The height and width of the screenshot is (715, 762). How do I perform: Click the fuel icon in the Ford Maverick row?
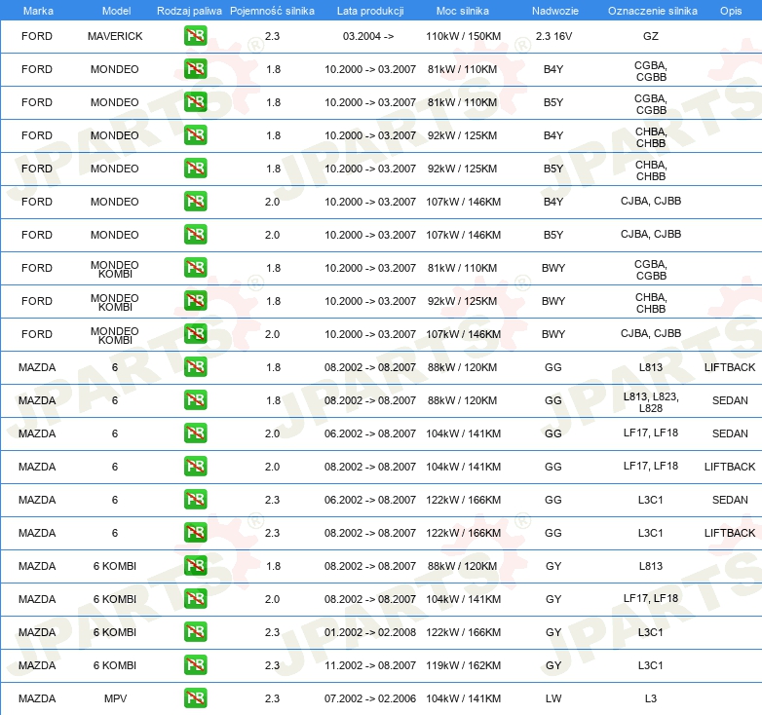coord(195,36)
